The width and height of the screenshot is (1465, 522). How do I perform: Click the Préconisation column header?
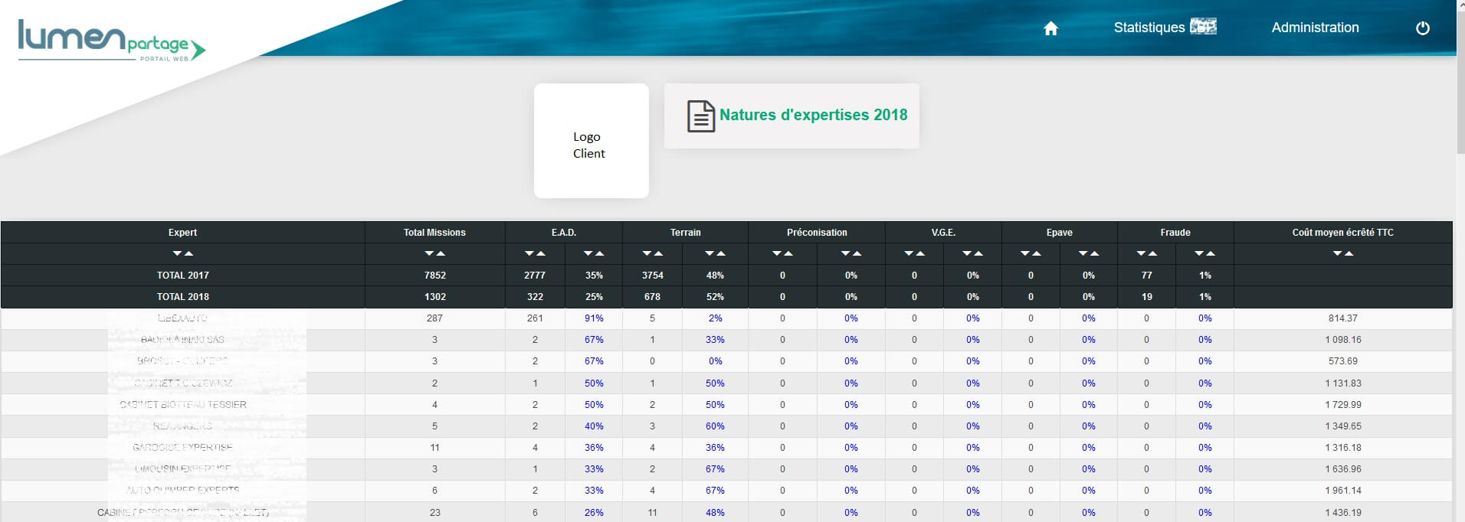click(817, 233)
